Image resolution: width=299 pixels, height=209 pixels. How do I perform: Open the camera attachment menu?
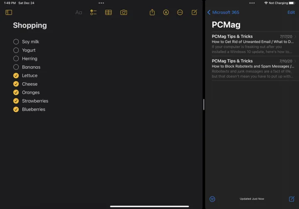click(x=124, y=12)
